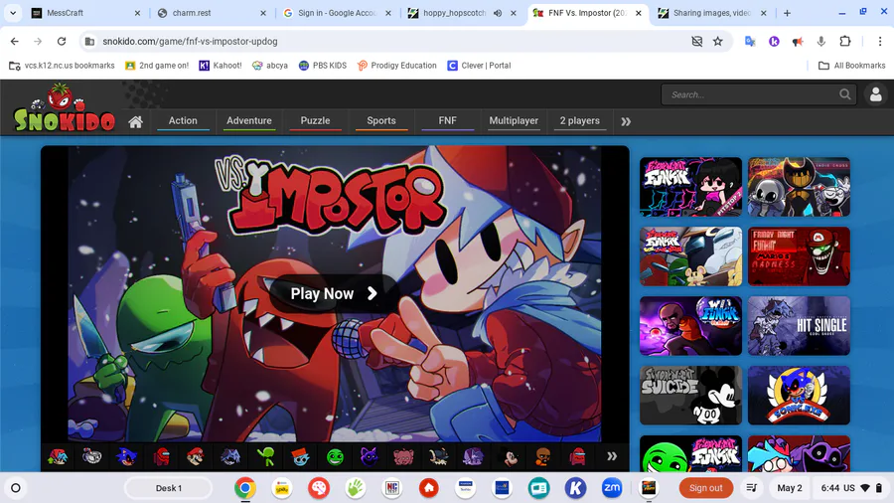This screenshot has width=894, height=503.
Task: Click the search magnifier icon
Action: pyautogui.click(x=845, y=94)
